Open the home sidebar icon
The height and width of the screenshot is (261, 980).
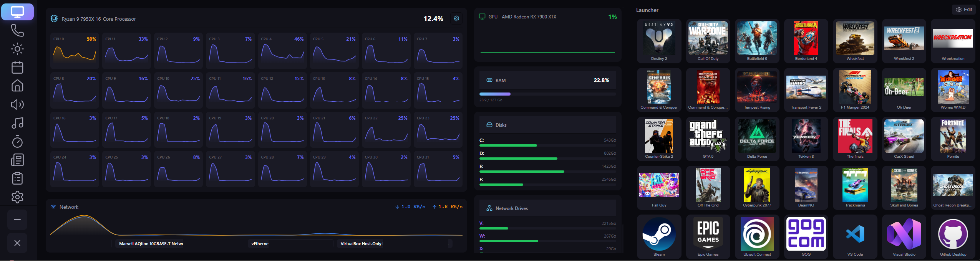pos(17,86)
